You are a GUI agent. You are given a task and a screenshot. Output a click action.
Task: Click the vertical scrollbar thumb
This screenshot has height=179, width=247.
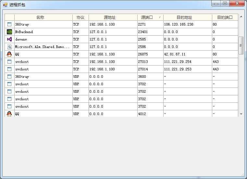241,45
